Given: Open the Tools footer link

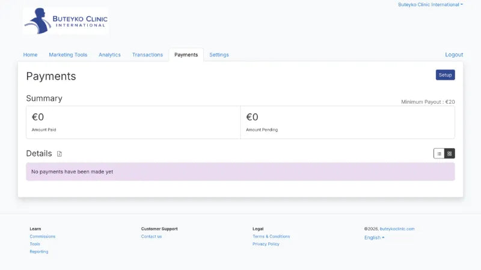Looking at the screenshot, I should [35, 244].
